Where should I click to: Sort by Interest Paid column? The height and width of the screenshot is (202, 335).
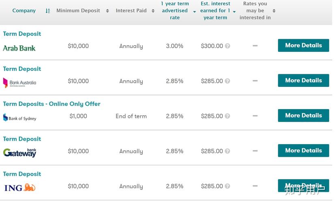point(153,11)
